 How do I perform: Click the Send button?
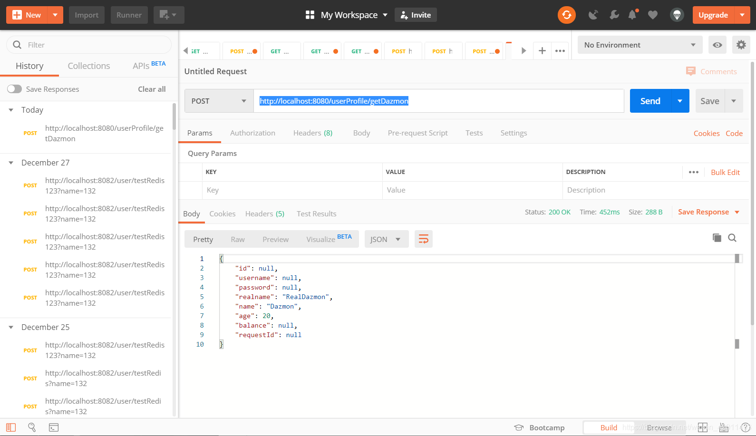tap(650, 101)
